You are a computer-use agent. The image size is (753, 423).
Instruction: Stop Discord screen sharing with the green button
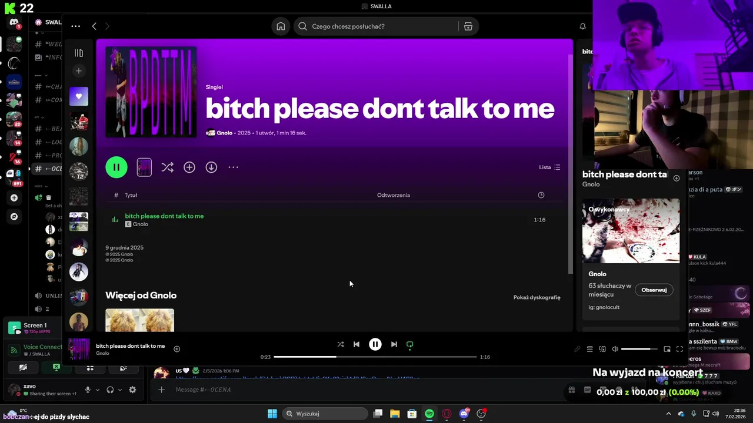[x=56, y=368]
